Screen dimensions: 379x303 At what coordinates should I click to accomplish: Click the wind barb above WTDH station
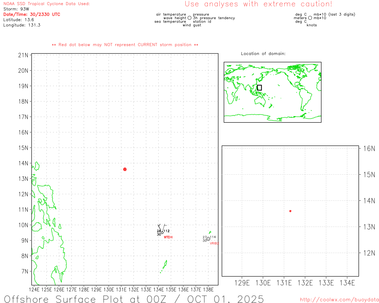click(x=162, y=228)
